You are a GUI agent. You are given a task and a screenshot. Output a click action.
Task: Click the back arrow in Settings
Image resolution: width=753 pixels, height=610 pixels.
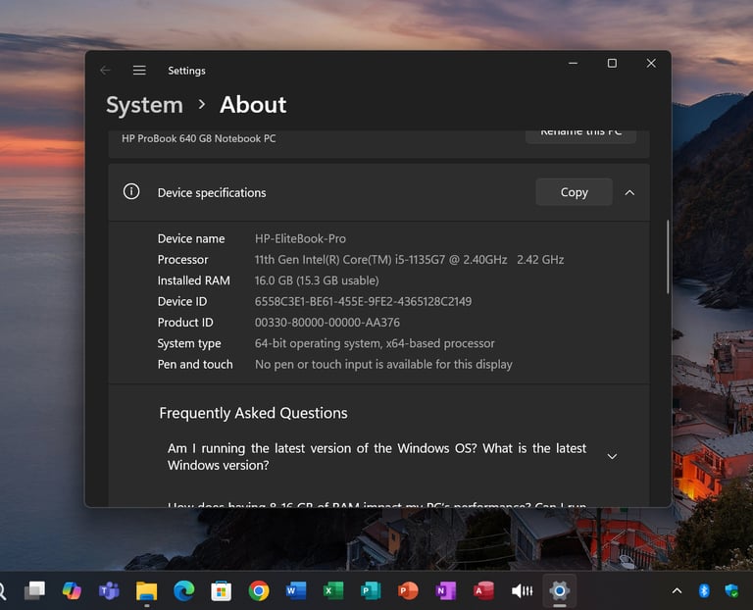click(105, 71)
